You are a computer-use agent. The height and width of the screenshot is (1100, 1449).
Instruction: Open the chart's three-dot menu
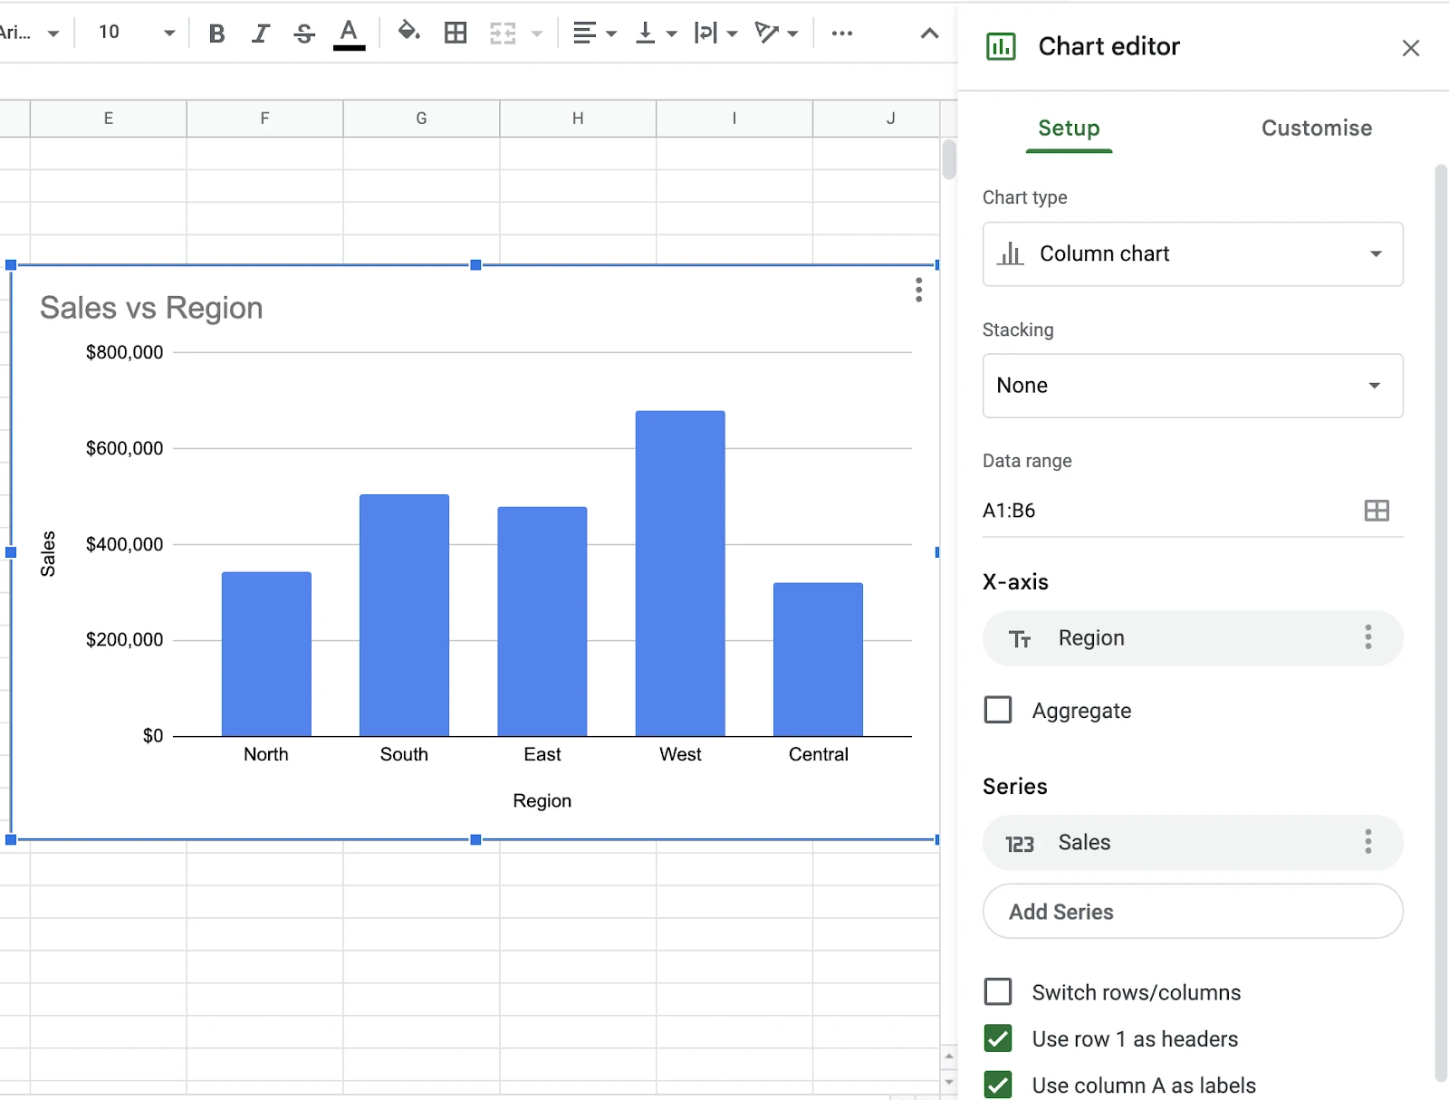918,290
